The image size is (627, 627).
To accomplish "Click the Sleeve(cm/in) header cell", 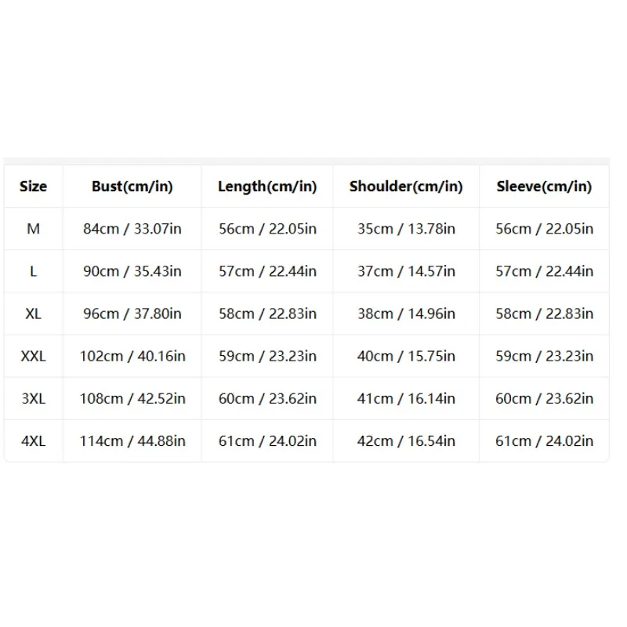I will (544, 187).
